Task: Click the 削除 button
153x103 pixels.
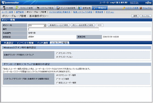Action: pyautogui.click(x=100, y=25)
